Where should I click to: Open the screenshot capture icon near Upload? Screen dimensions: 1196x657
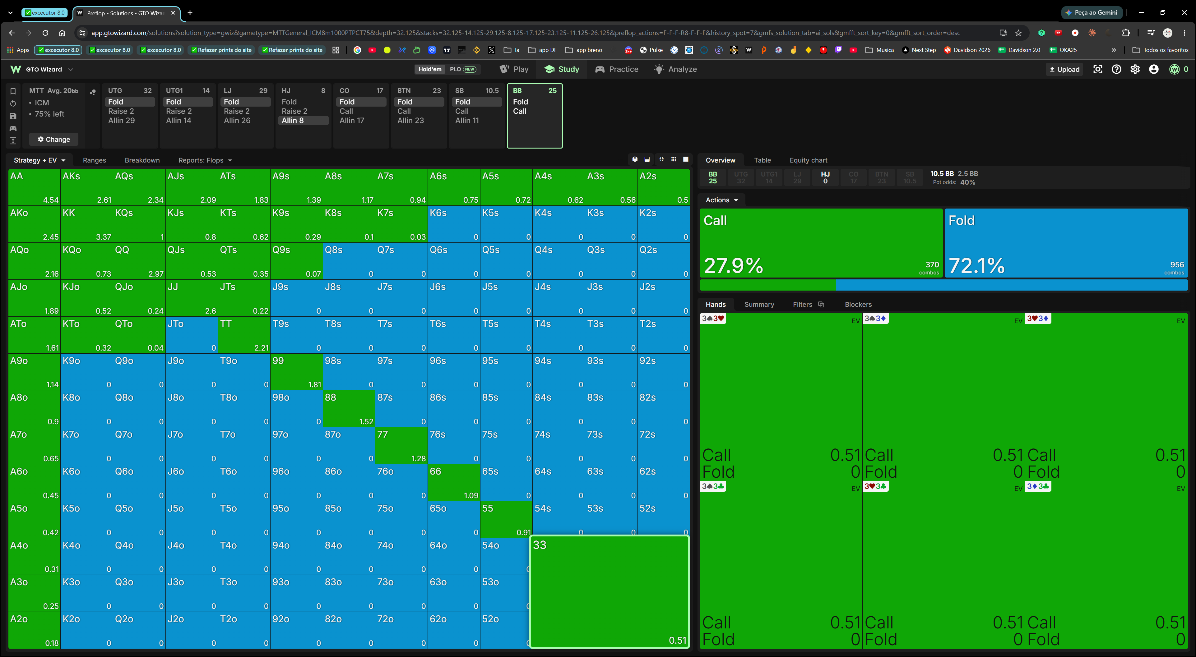pos(1097,69)
